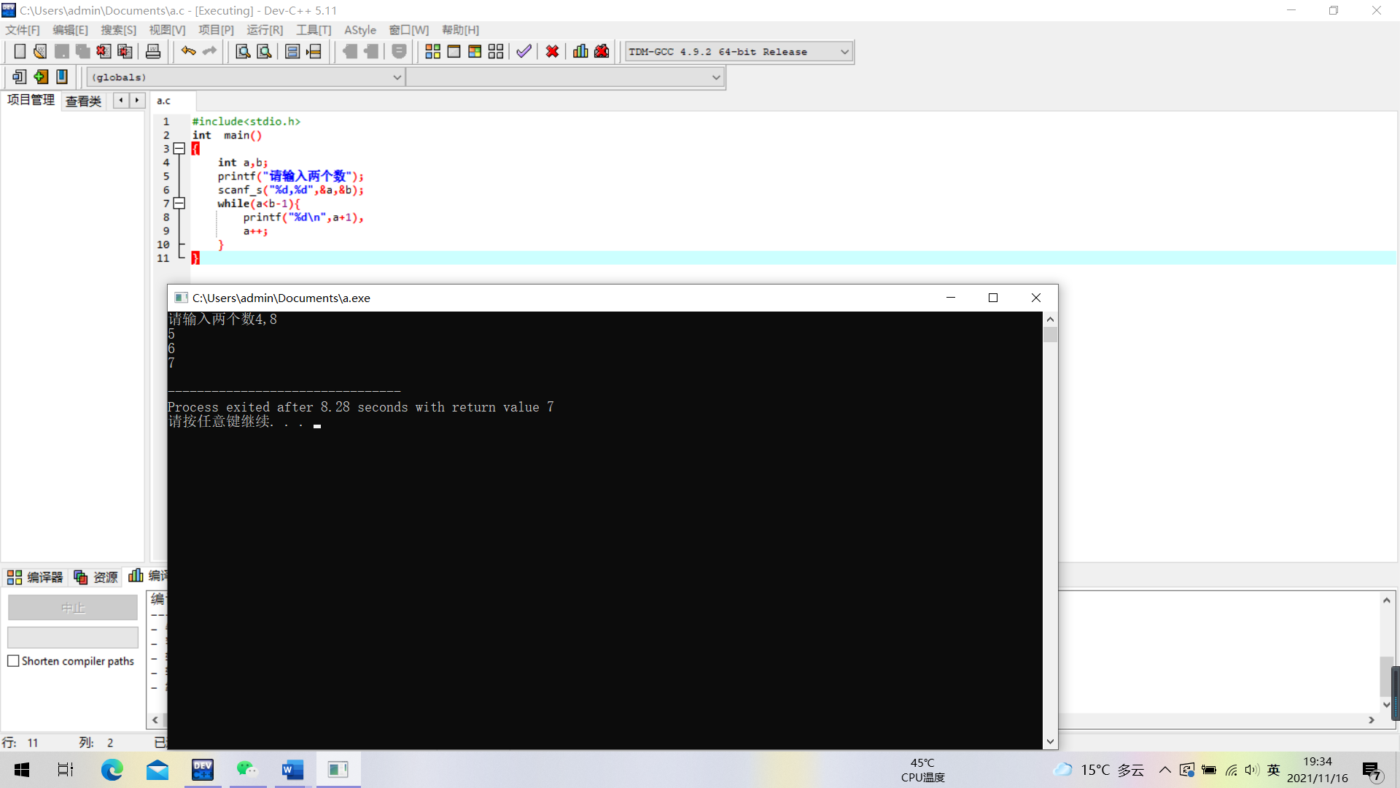Collapse the fold box at line 3
Image resolution: width=1400 pixels, height=788 pixels.
(x=179, y=149)
